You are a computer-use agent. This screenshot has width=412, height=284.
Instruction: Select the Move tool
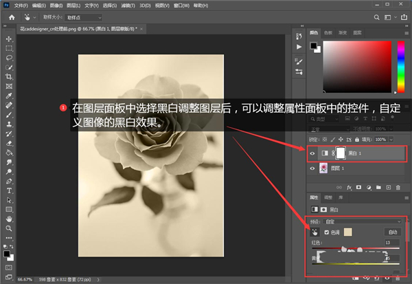9,39
